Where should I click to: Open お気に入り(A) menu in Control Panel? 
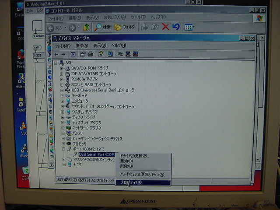[115, 17]
